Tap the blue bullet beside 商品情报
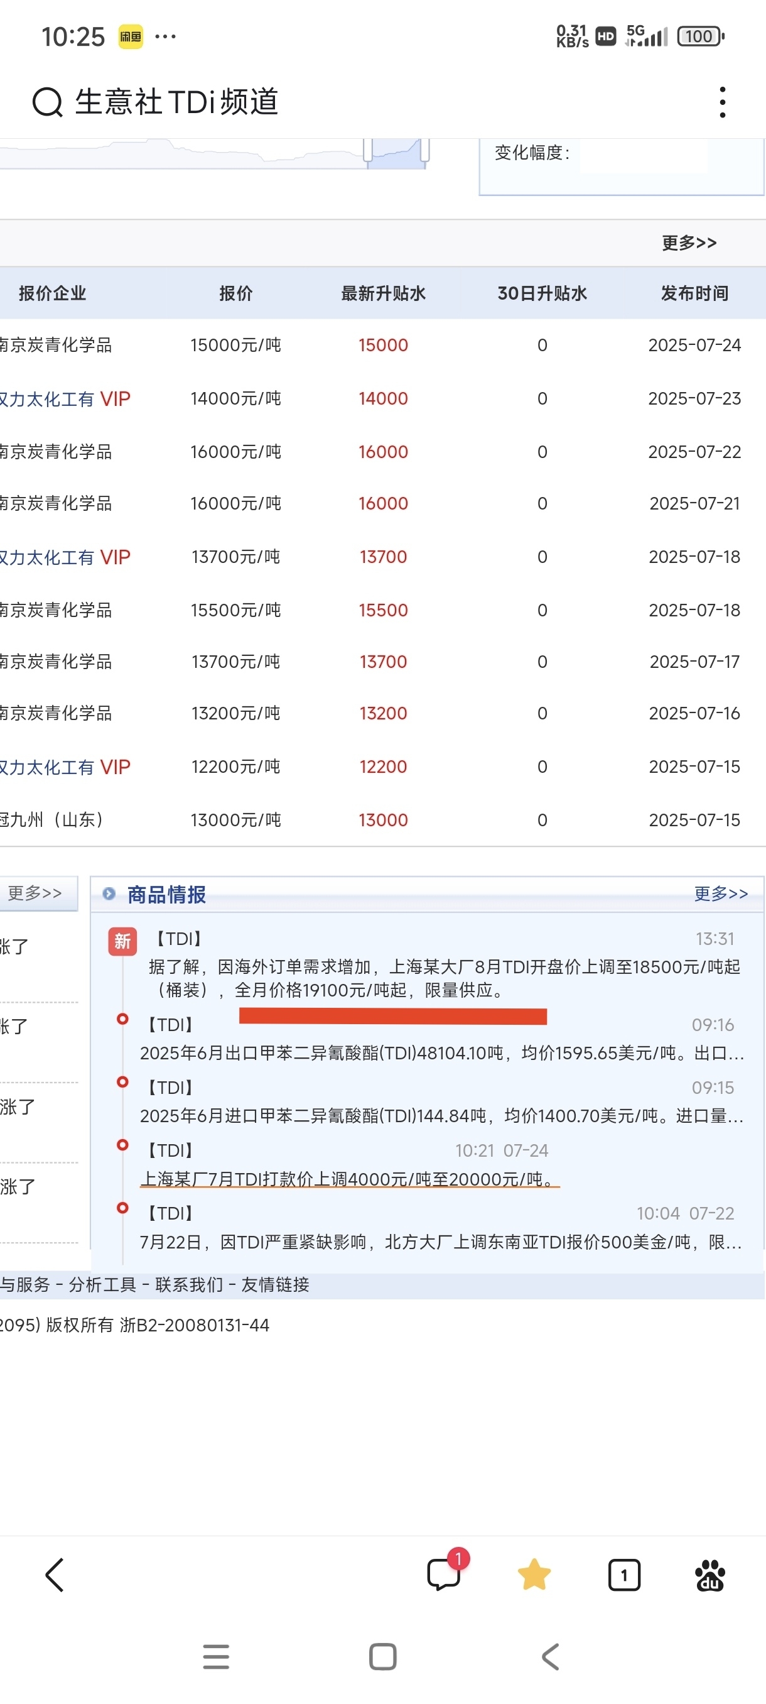The height and width of the screenshot is (1704, 766). (x=109, y=893)
